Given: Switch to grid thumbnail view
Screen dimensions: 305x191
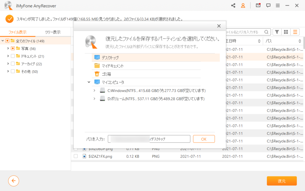Looking at the screenshot, I should click(286, 32).
